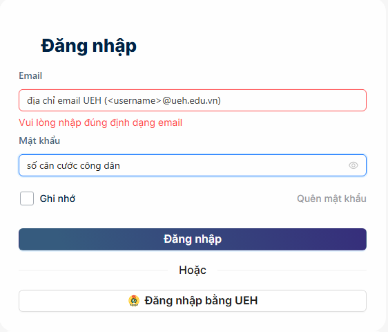
Task: Click the UEH logo icon
Action: click(x=134, y=301)
